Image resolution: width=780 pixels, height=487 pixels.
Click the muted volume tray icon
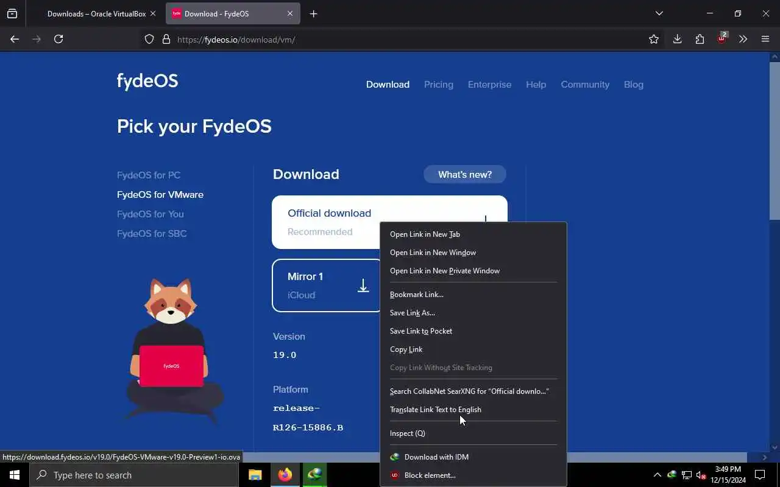click(701, 475)
